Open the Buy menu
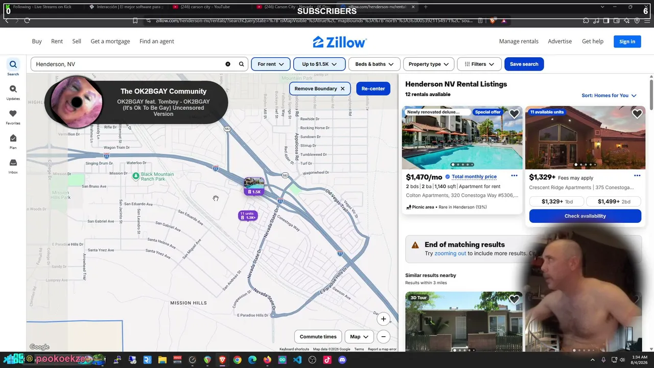Screen dimensions: 654x368 (x=37, y=41)
